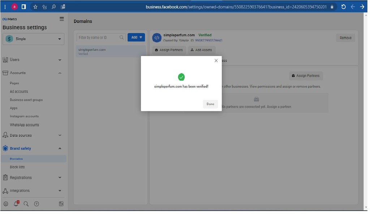Click the Users icon in the sidebar
The height and width of the screenshot is (224, 370).
tap(5, 60)
